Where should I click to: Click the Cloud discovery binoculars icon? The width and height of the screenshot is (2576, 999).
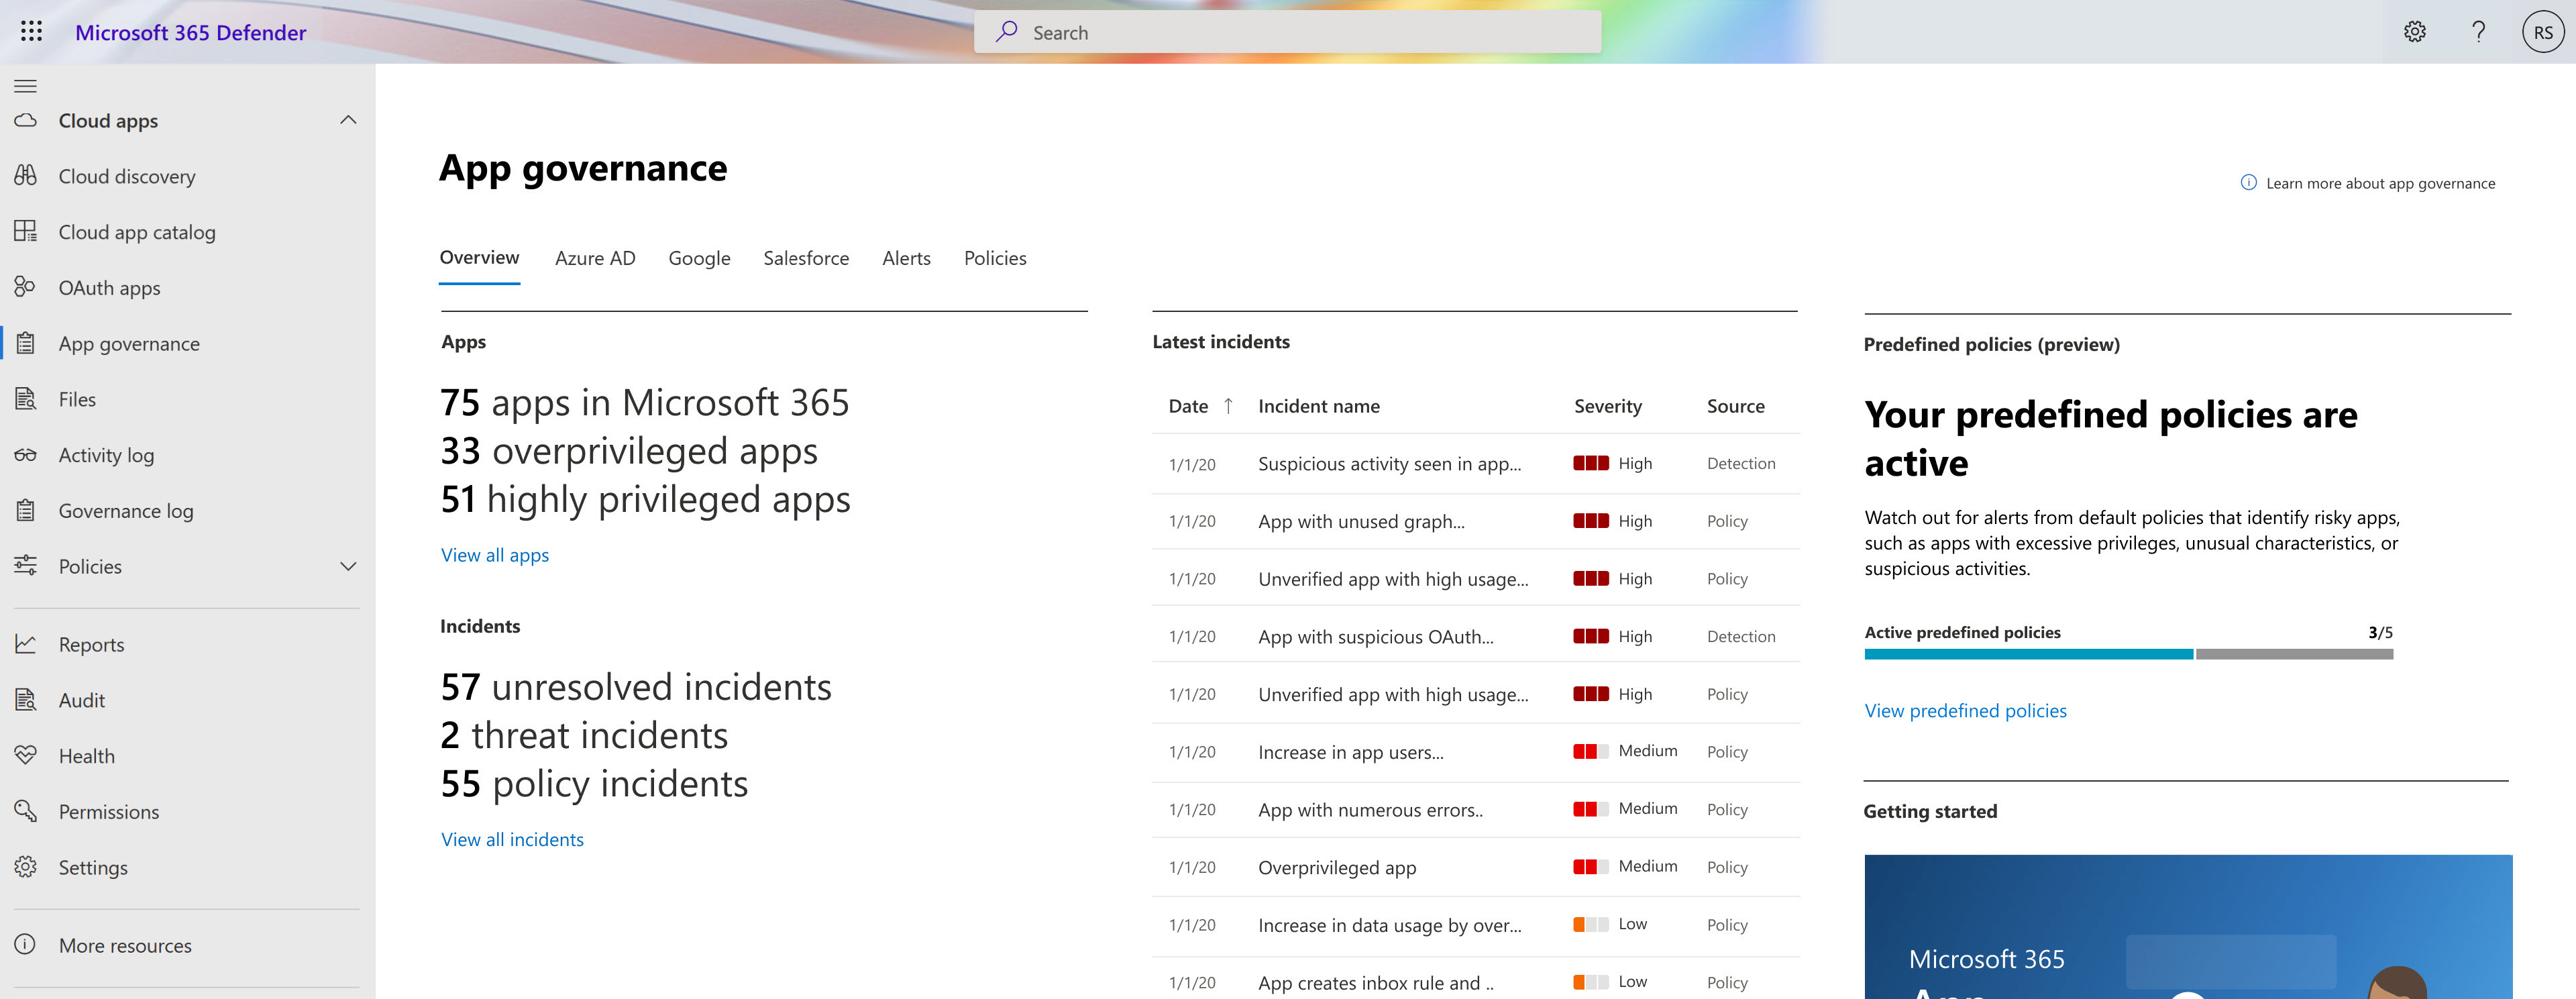tap(26, 176)
